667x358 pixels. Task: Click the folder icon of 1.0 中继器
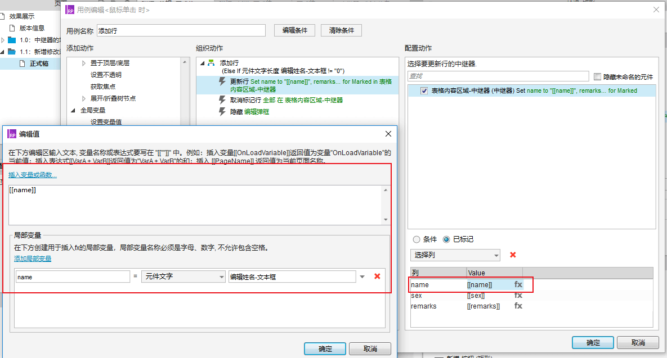pyautogui.click(x=12, y=40)
